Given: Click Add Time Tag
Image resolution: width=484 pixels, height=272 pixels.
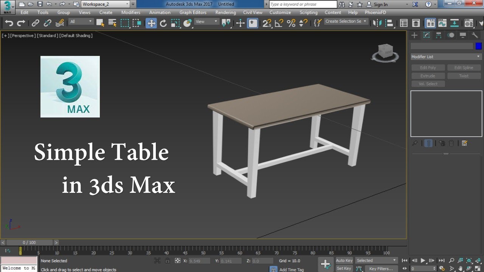Looking at the screenshot, I should click(x=291, y=269).
